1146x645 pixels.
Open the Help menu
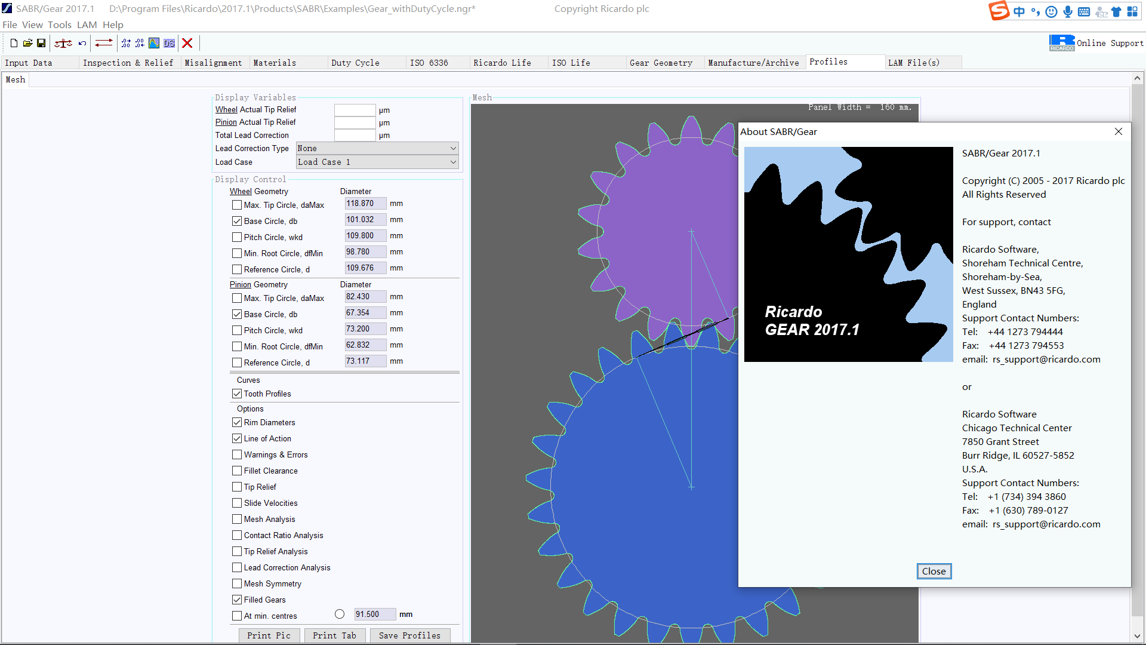tap(113, 24)
